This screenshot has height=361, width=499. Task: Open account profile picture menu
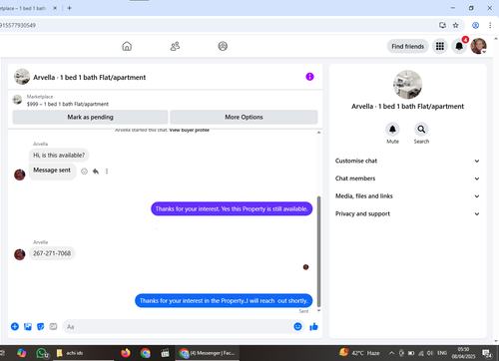tap(478, 46)
